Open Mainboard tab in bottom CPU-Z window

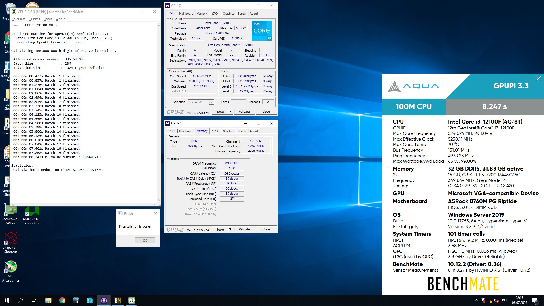click(186, 131)
